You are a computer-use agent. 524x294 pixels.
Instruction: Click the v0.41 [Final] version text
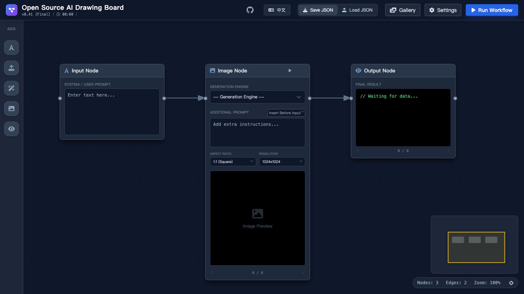pyautogui.click(x=36, y=15)
